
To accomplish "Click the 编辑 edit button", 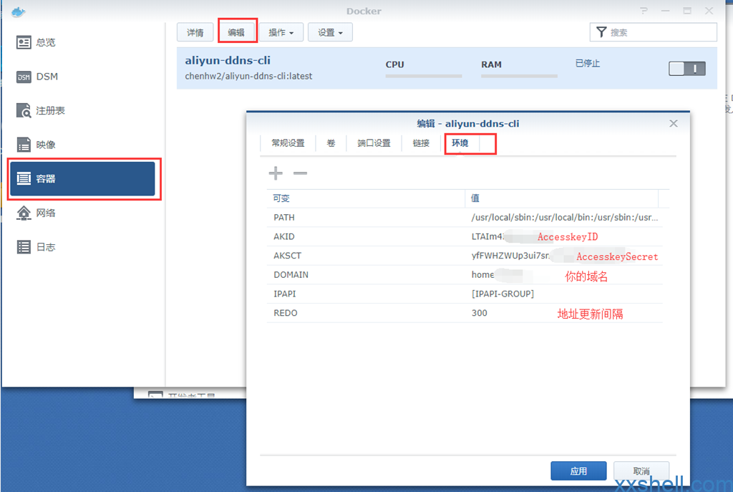I will point(236,32).
